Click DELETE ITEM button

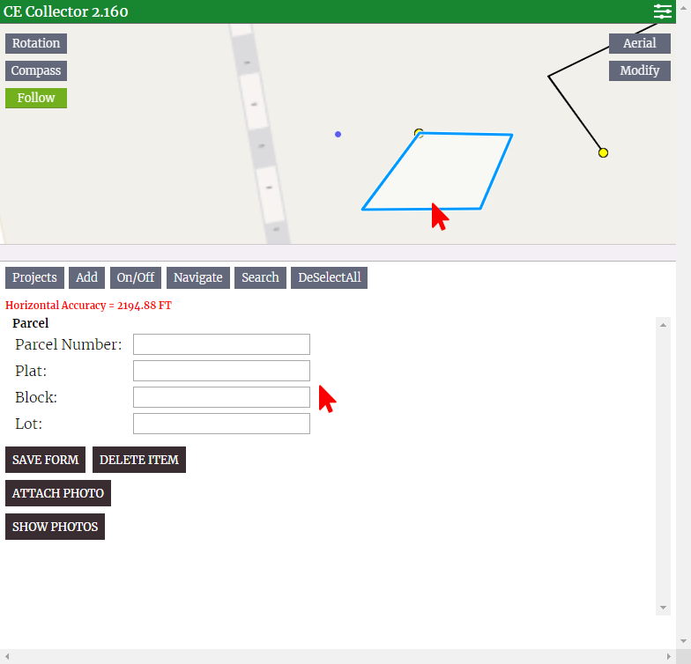point(138,460)
